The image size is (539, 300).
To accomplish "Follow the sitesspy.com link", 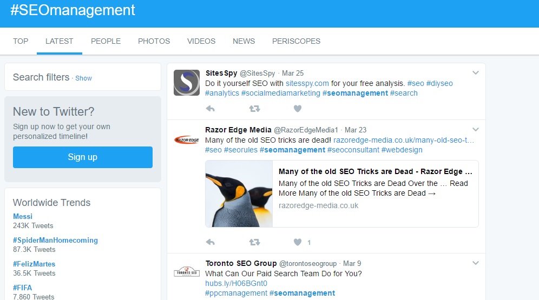I will coord(307,83).
